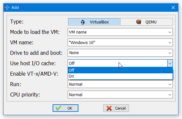182x119 pixels.
Task: Click the Cancel button
Action: coord(116,108)
